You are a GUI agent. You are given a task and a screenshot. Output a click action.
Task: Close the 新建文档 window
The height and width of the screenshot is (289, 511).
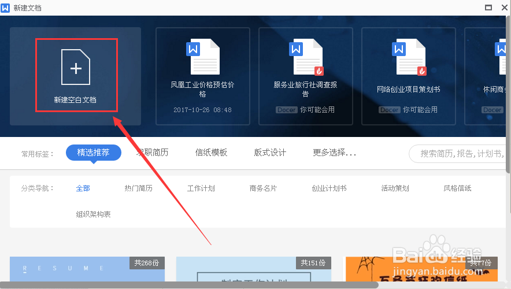504,8
